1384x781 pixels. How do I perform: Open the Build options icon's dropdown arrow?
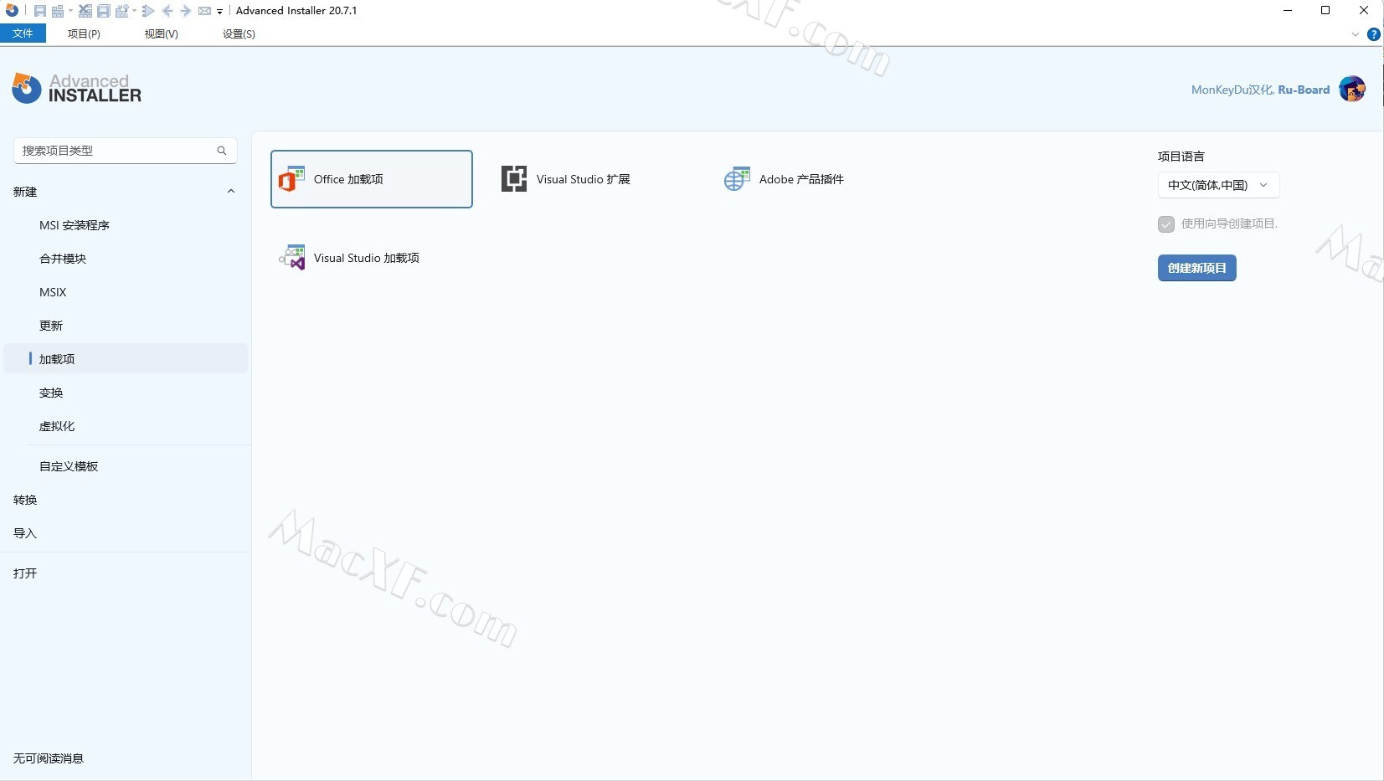click(x=134, y=11)
